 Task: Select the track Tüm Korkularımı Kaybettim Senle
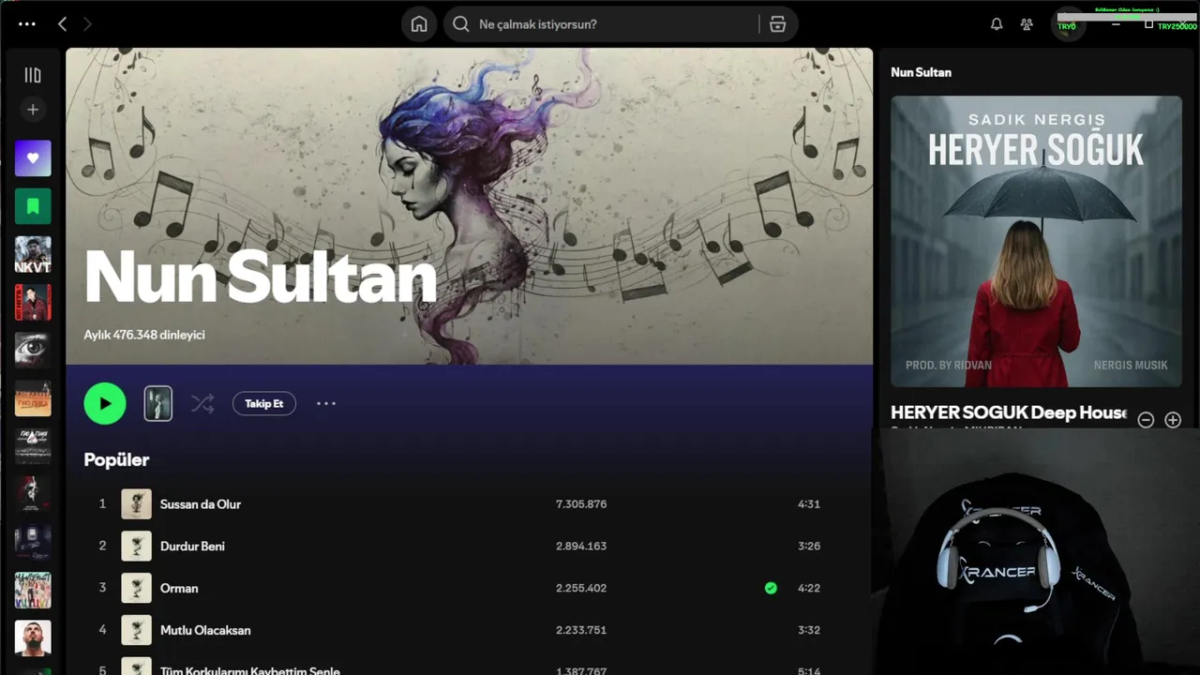(x=250, y=670)
